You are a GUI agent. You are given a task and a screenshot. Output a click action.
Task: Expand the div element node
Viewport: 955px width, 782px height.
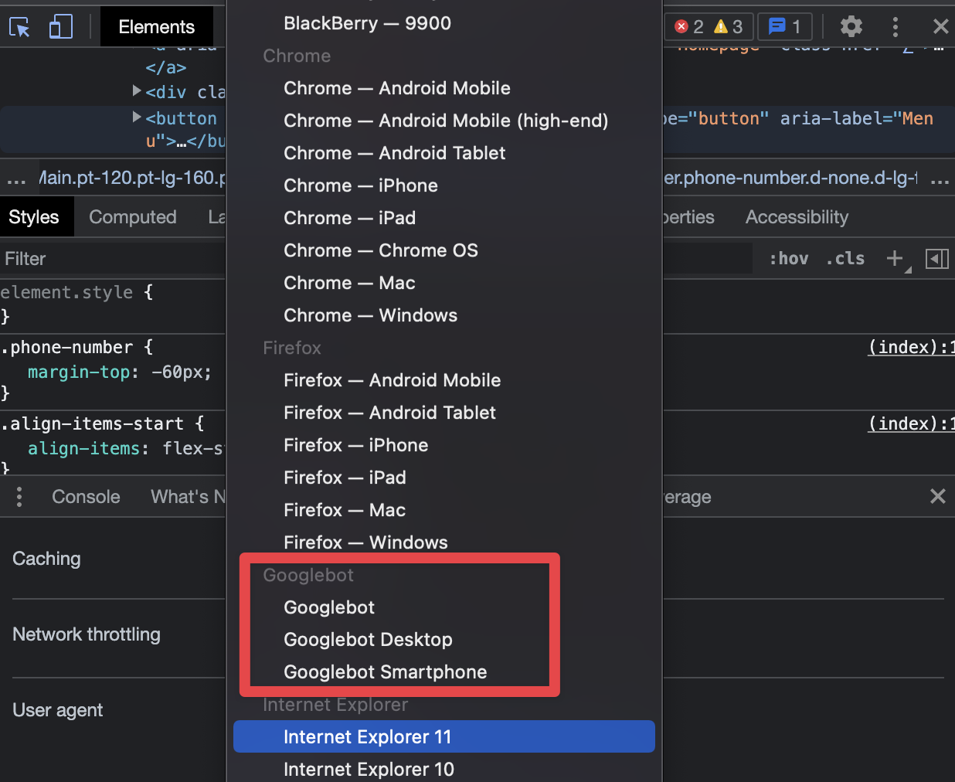[x=137, y=91]
